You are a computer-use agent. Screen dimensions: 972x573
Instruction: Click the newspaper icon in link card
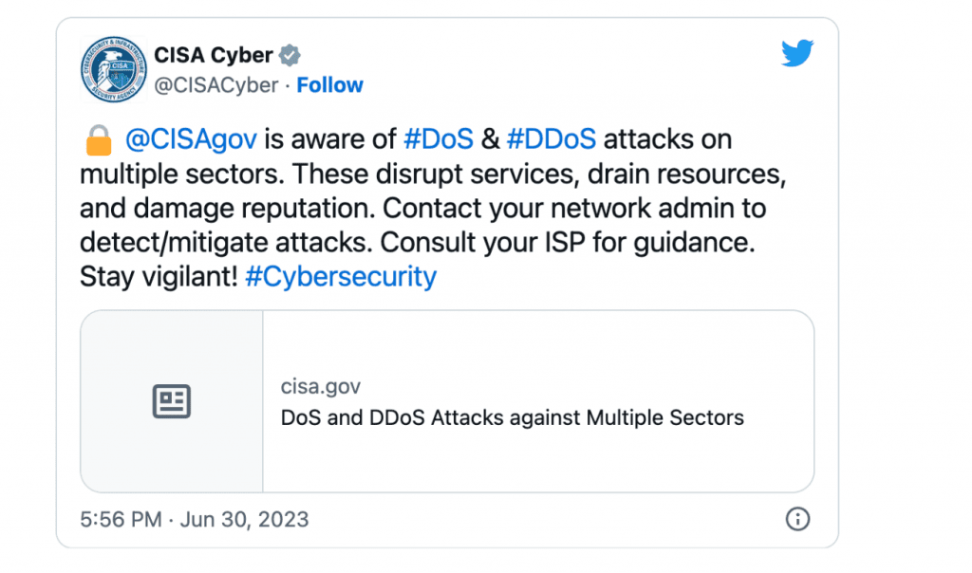click(172, 401)
